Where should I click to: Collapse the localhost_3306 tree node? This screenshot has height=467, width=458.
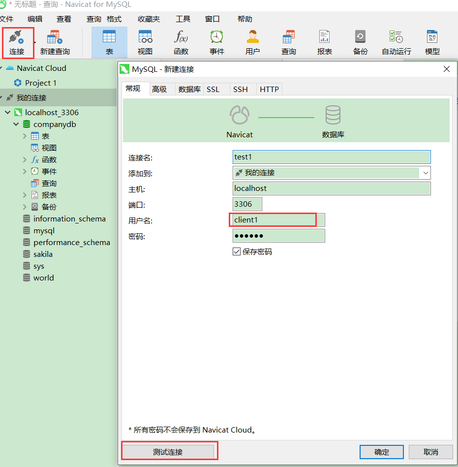[8, 112]
